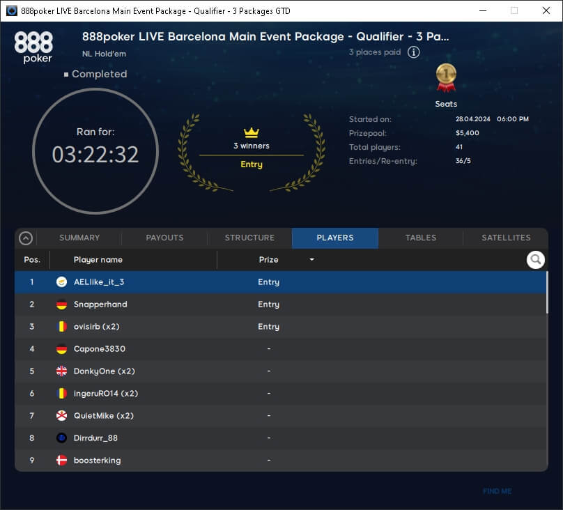Click the 888poker logo
This screenshot has height=510, width=563.
coord(33,47)
